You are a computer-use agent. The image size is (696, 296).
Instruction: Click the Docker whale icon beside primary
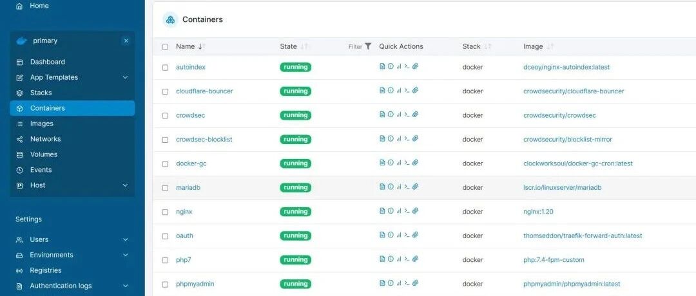point(21,41)
